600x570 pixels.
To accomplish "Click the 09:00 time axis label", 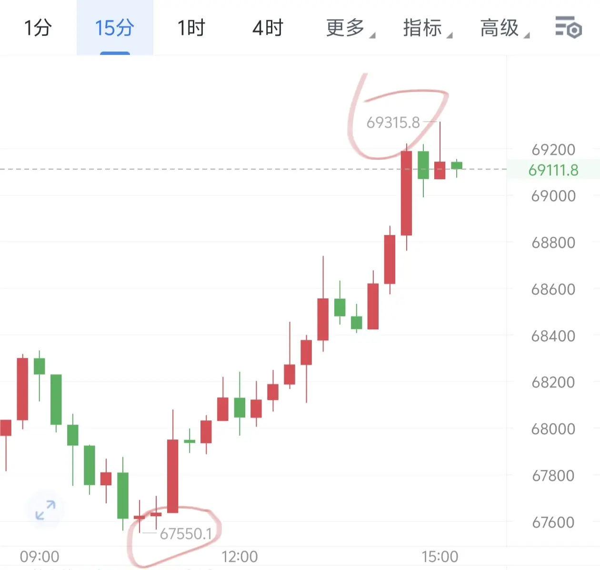I will click(40, 556).
